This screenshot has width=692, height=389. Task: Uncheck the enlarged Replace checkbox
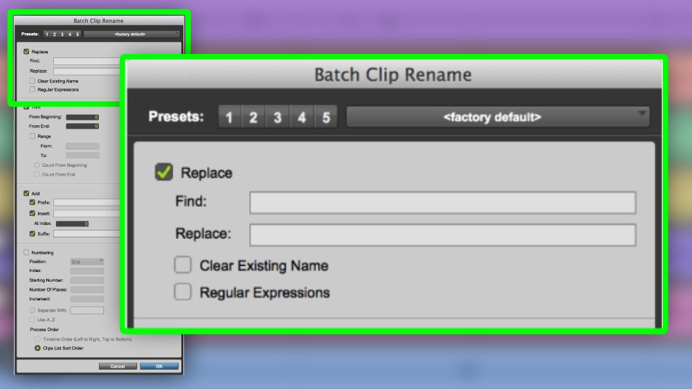point(164,172)
